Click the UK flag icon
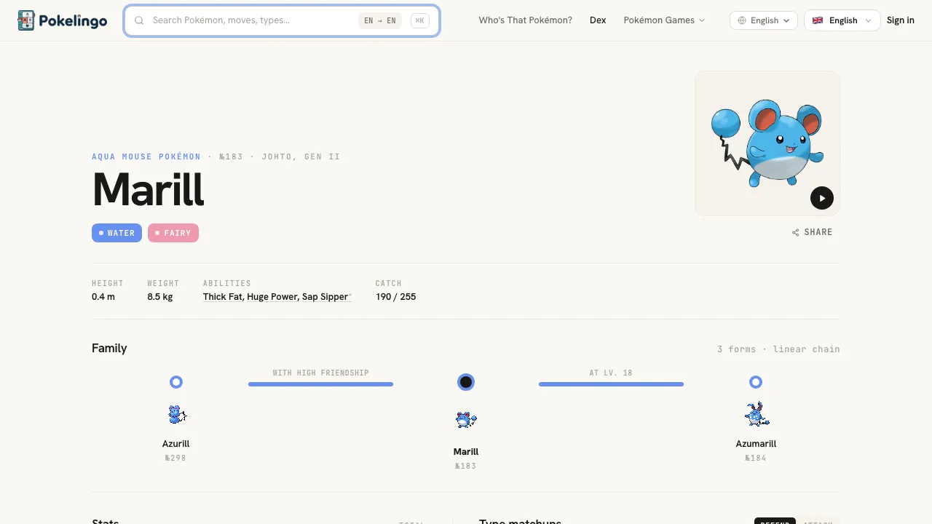This screenshot has width=932, height=524. point(818,20)
